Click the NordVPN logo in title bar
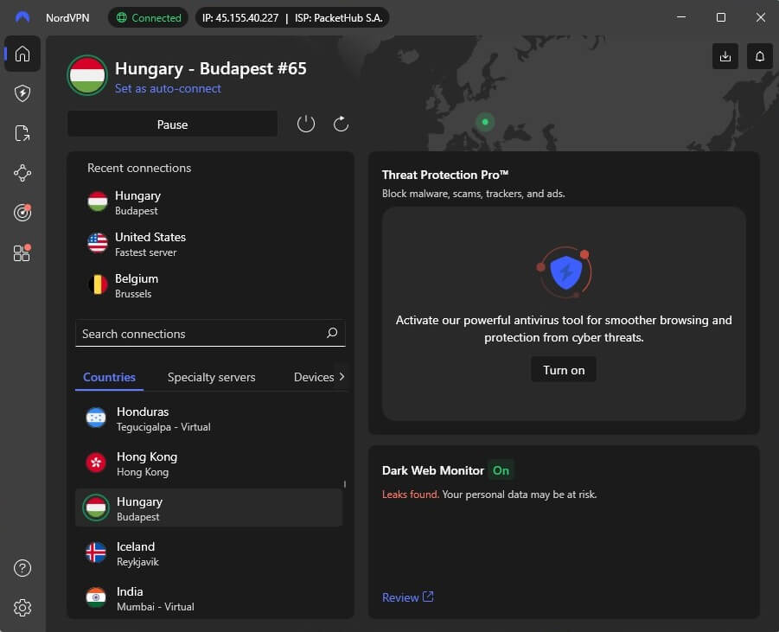This screenshot has height=632, width=779. [22, 17]
